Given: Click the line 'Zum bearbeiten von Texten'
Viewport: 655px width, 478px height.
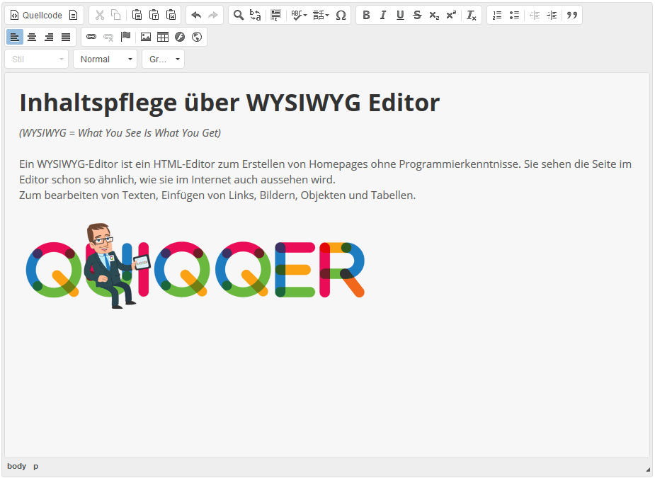Looking at the screenshot, I should click(x=217, y=195).
